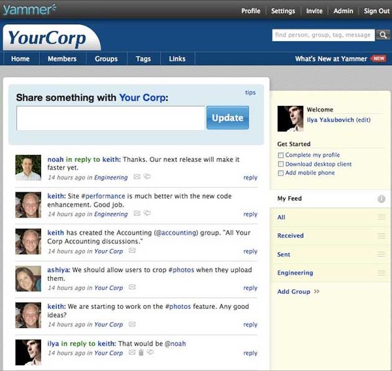The width and height of the screenshot is (392, 371).
Task: Click reply on keith's photos feature post
Action: [250, 325]
